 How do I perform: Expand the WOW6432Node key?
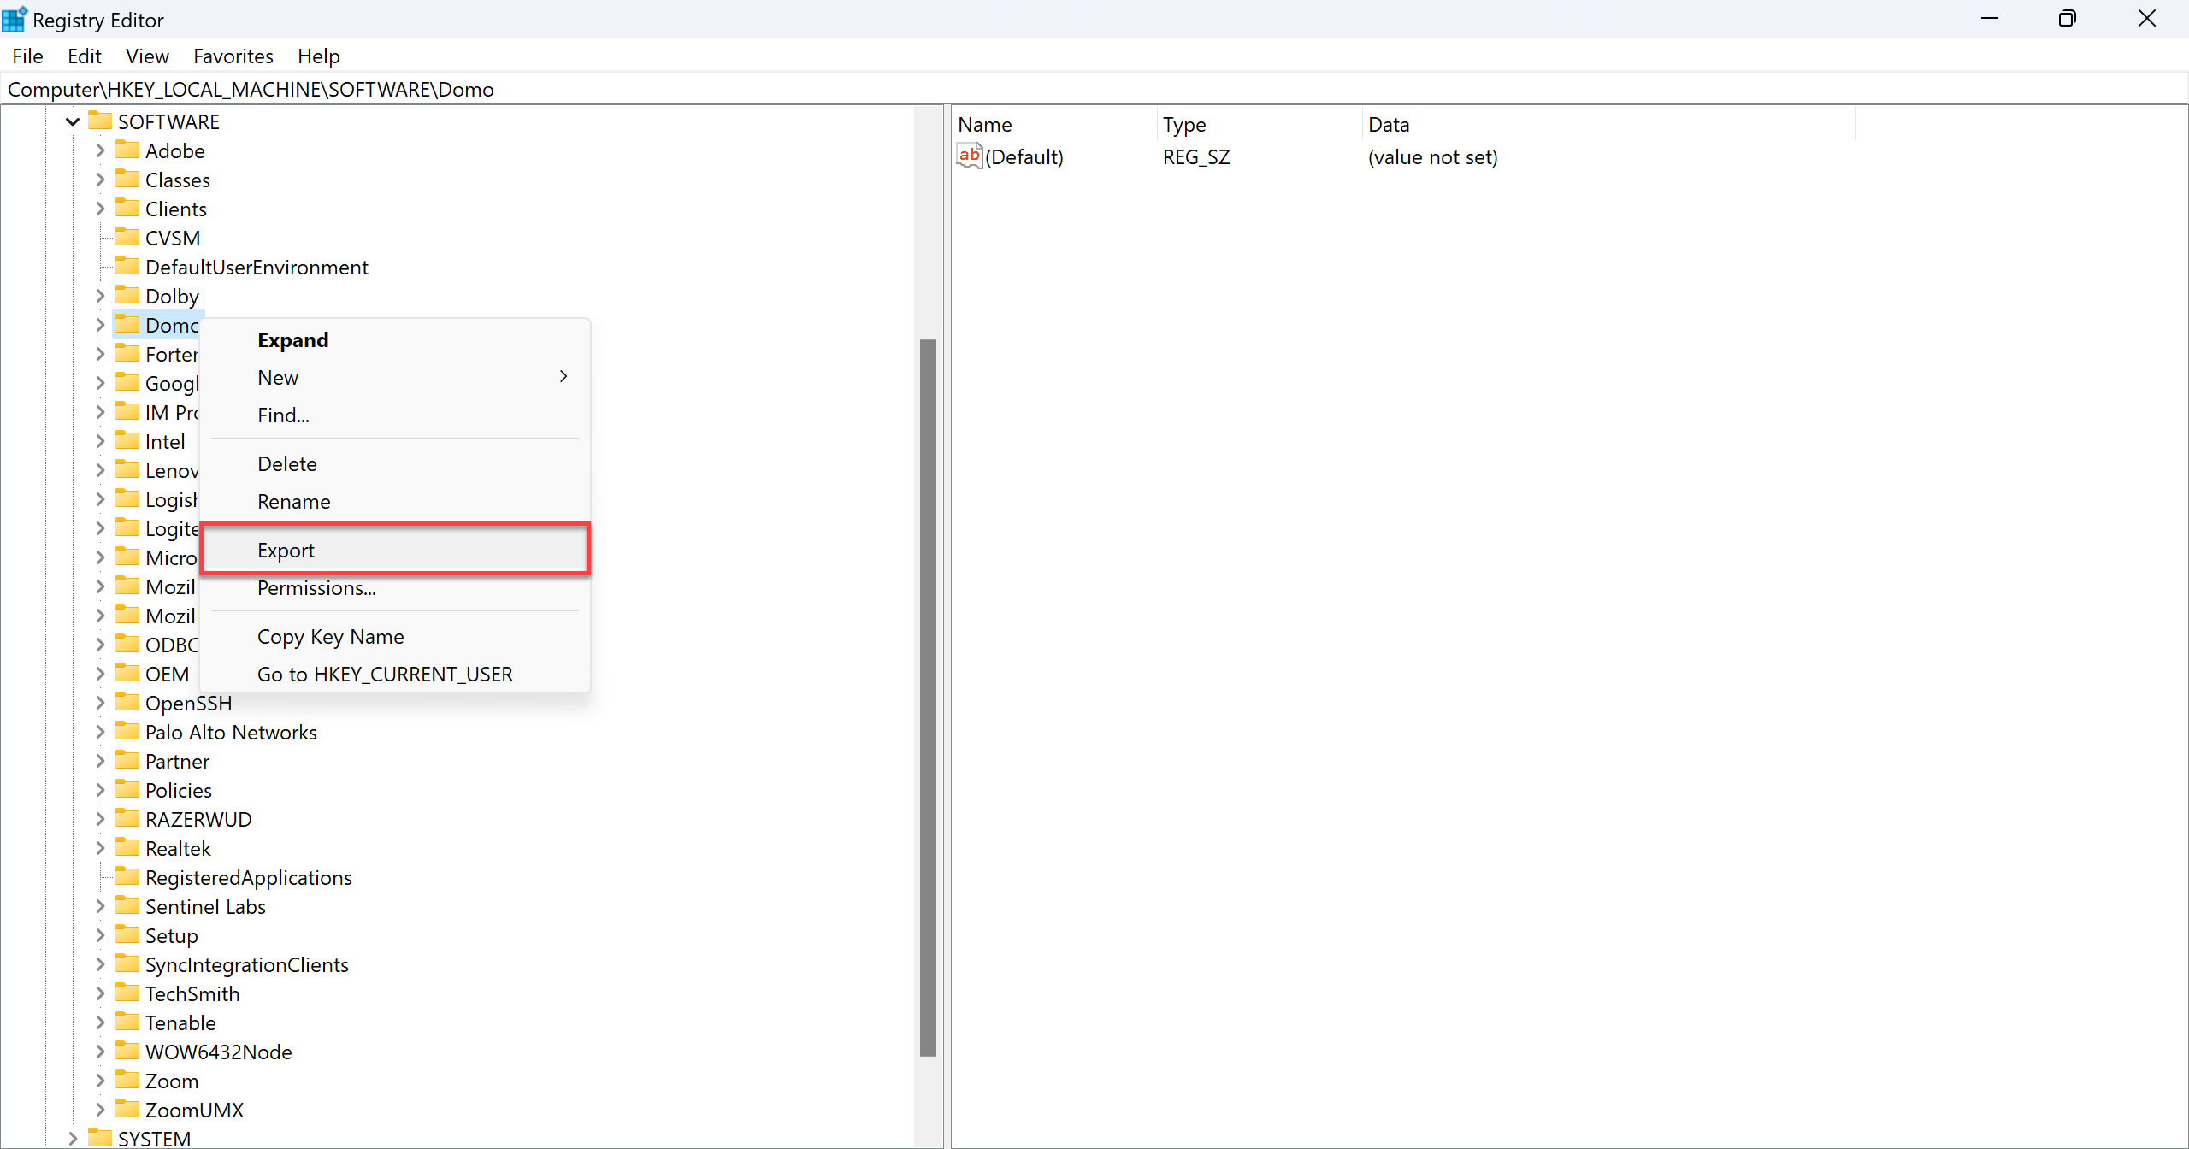click(99, 1052)
